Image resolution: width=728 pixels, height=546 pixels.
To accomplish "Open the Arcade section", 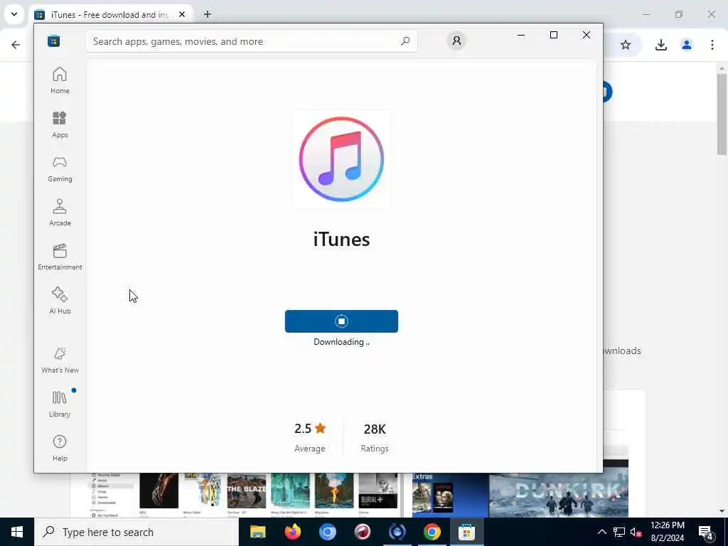I will 60,213.
